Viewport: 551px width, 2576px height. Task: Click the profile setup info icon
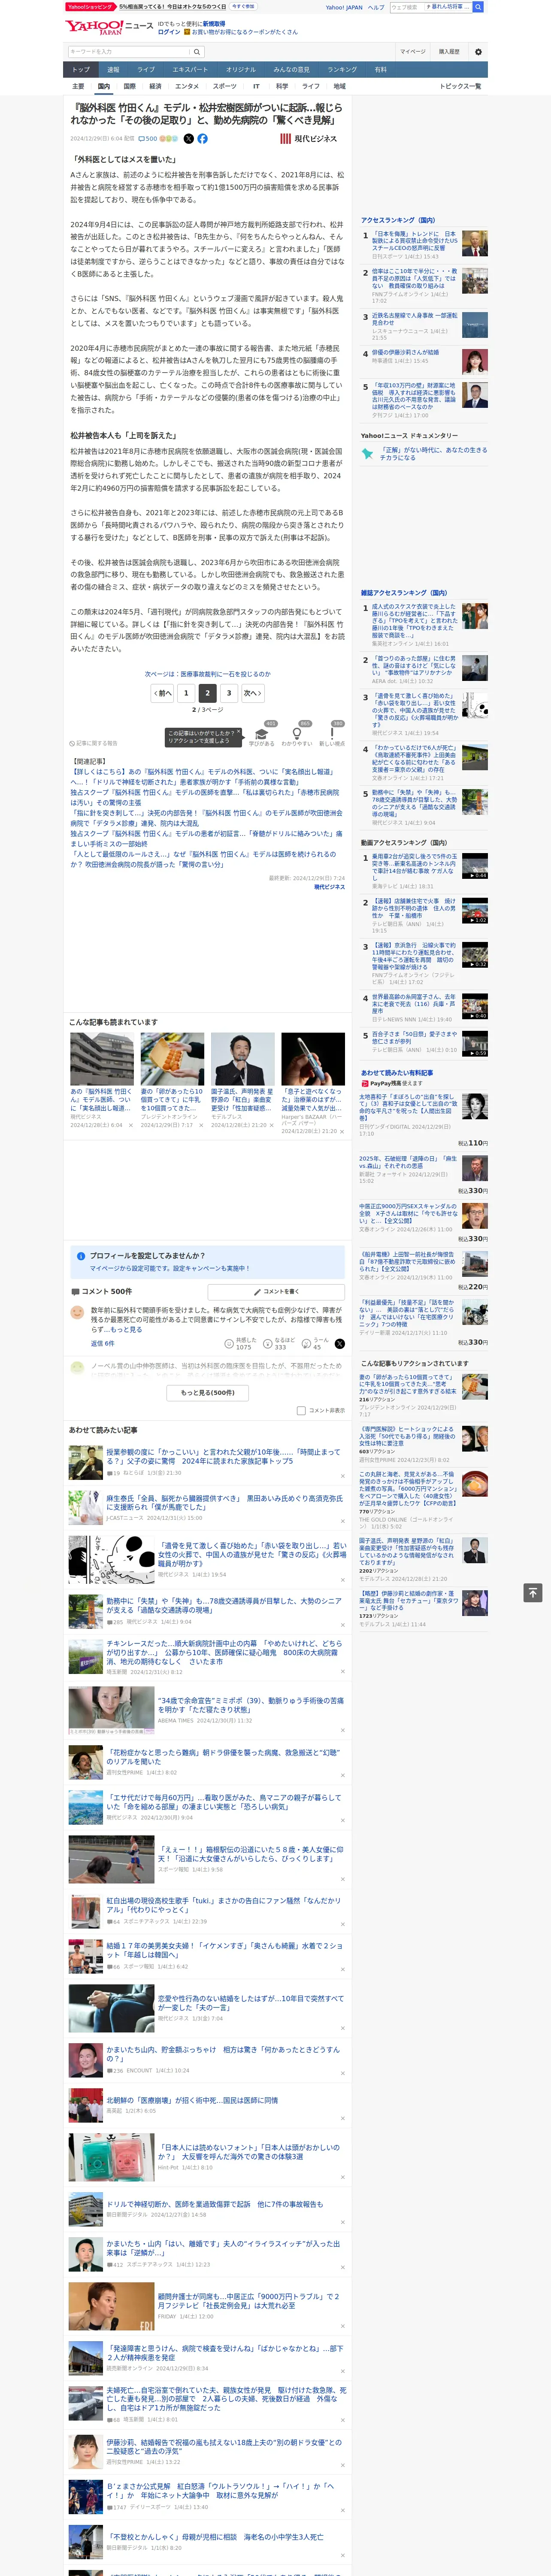(x=81, y=1255)
